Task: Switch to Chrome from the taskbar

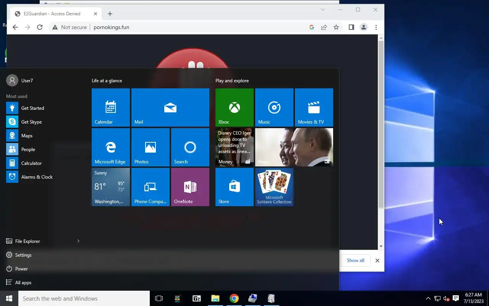Action: pos(234,298)
